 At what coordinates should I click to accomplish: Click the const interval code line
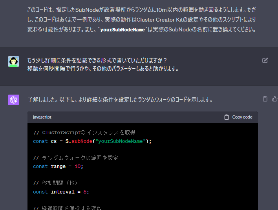61,192
